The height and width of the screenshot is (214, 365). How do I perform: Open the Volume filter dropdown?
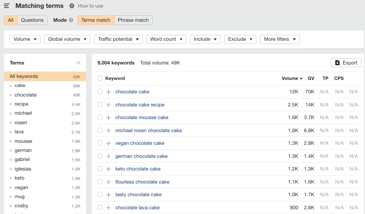pyautogui.click(x=25, y=39)
